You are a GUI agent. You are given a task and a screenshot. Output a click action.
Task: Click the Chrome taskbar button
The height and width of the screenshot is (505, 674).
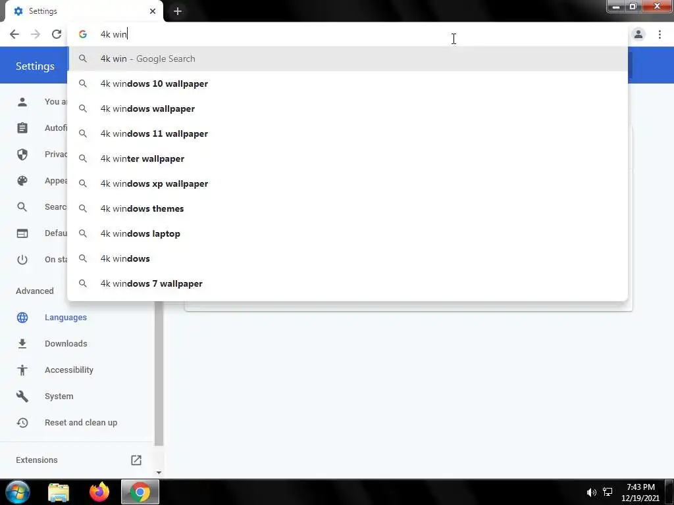pyautogui.click(x=140, y=492)
